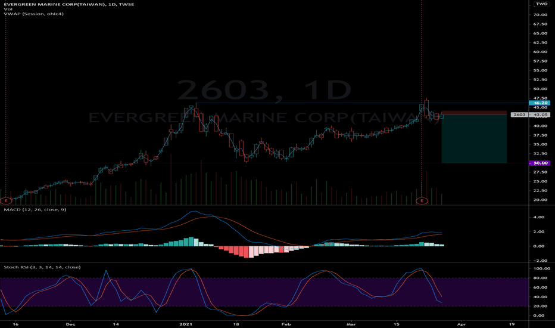
Task: Click the 19 label on the time axis
Action: coord(512,324)
